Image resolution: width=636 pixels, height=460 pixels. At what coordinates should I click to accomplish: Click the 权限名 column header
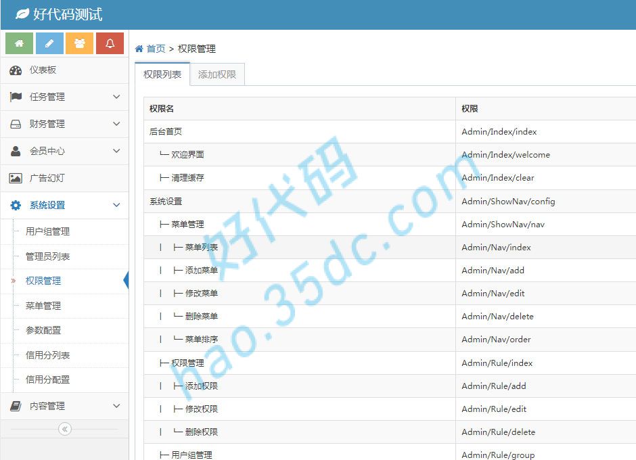pos(162,109)
